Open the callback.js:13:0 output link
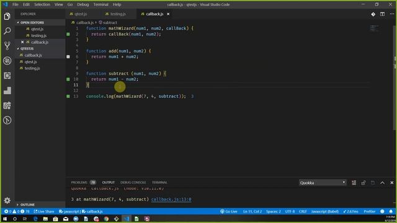The image size is (397, 223). [x=171, y=199]
